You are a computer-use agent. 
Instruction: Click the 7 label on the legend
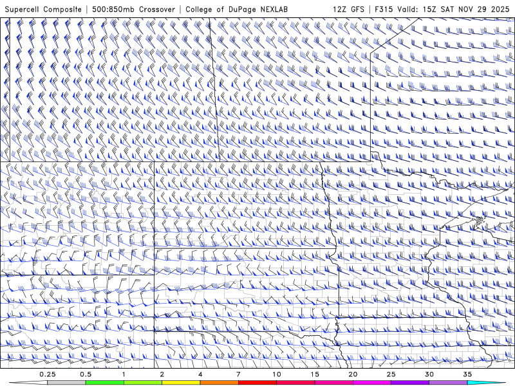click(x=238, y=374)
